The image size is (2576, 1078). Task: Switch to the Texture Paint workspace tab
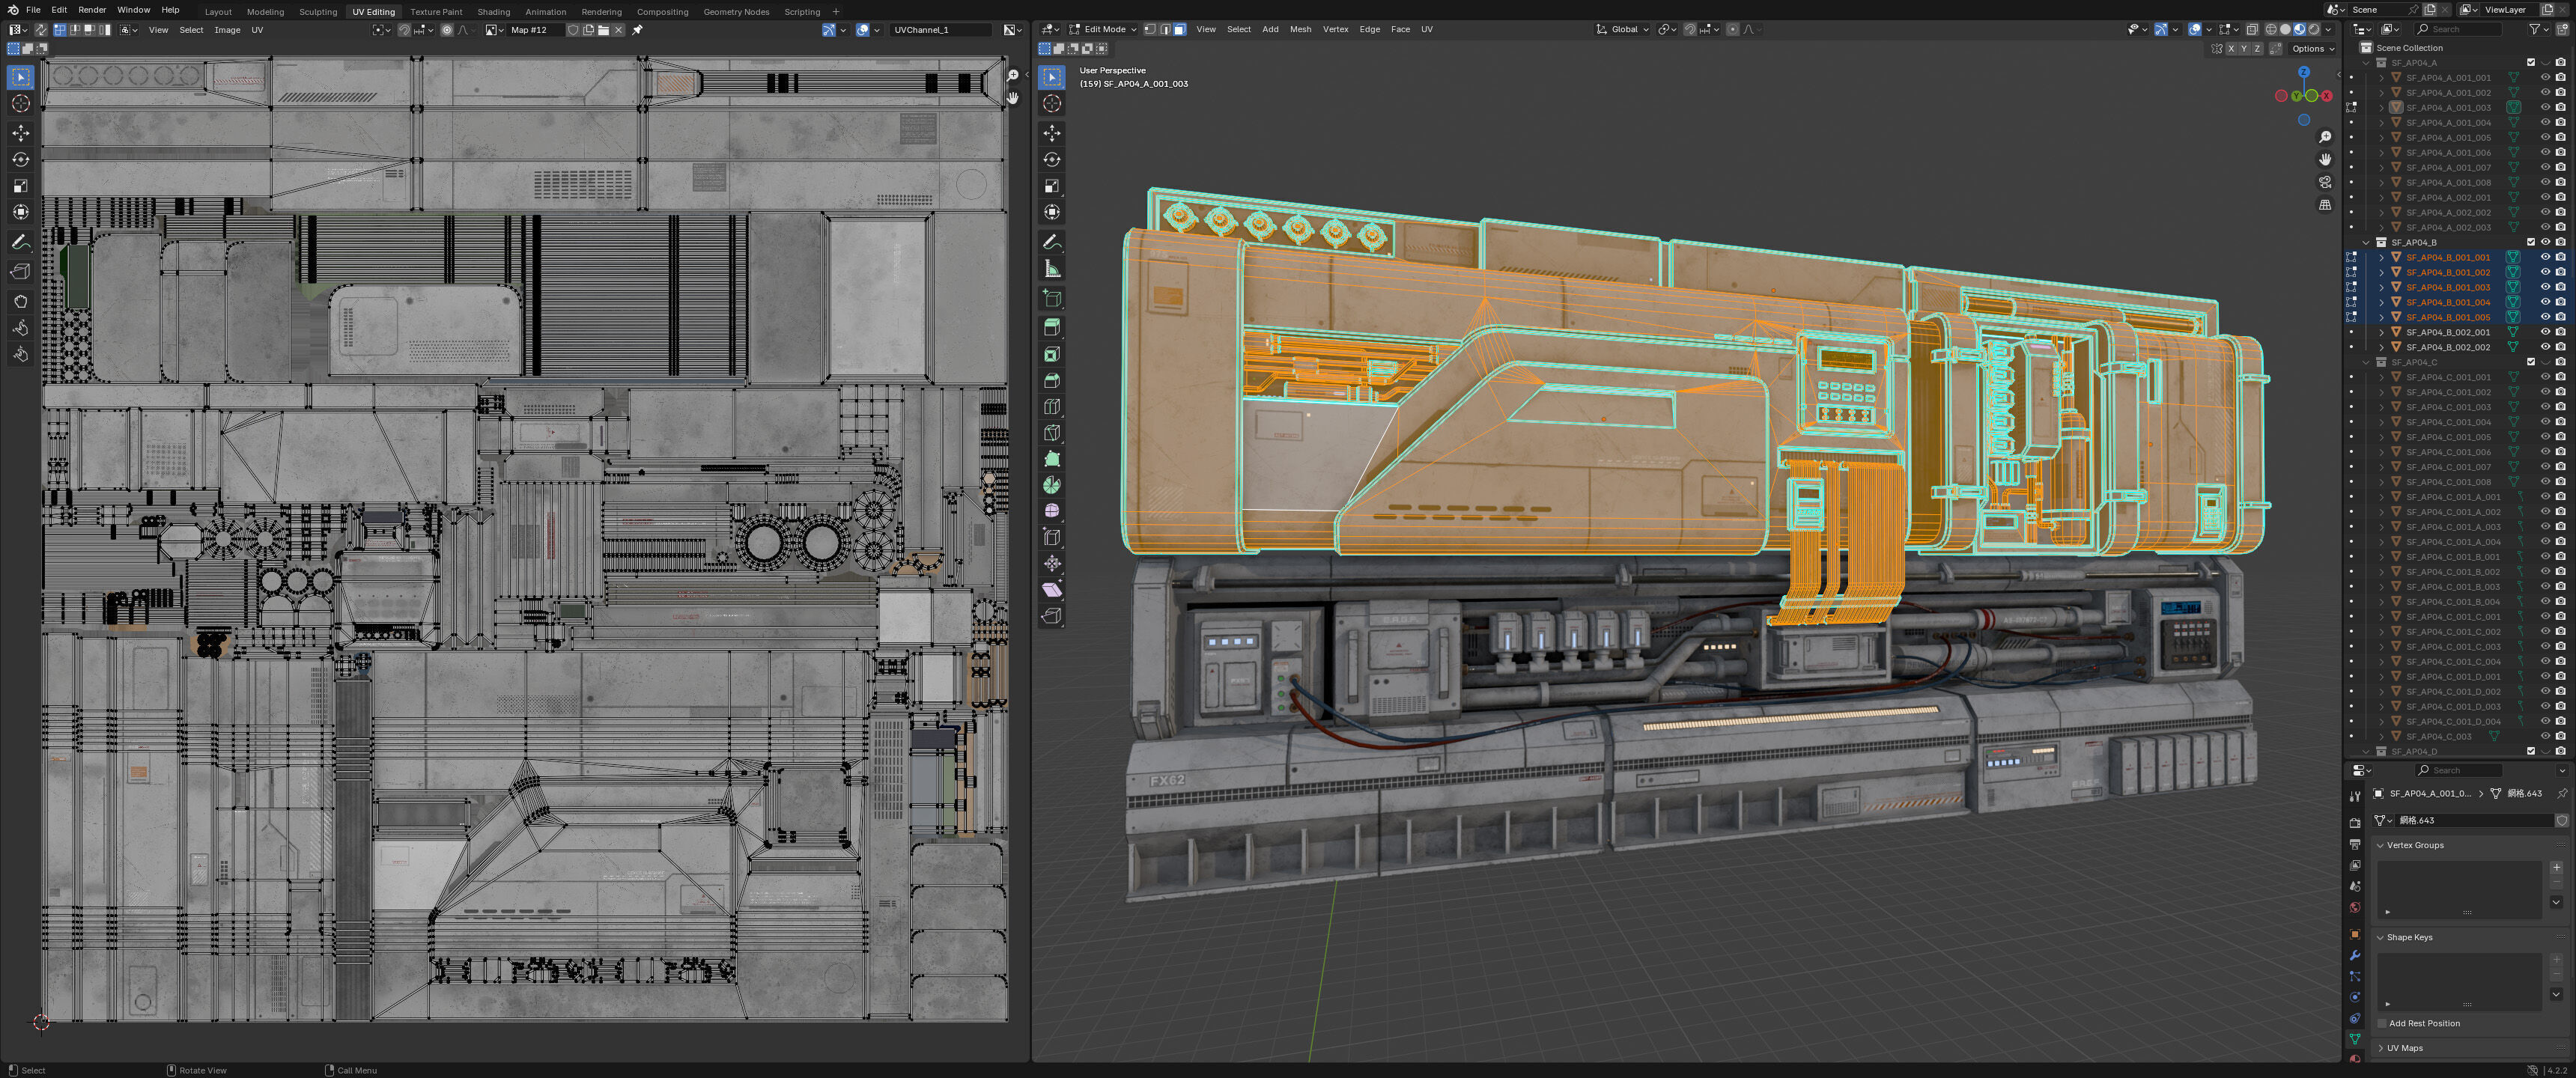[x=436, y=12]
